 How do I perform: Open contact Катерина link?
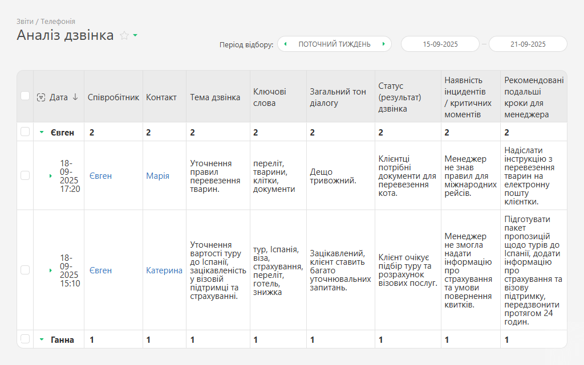coord(164,270)
